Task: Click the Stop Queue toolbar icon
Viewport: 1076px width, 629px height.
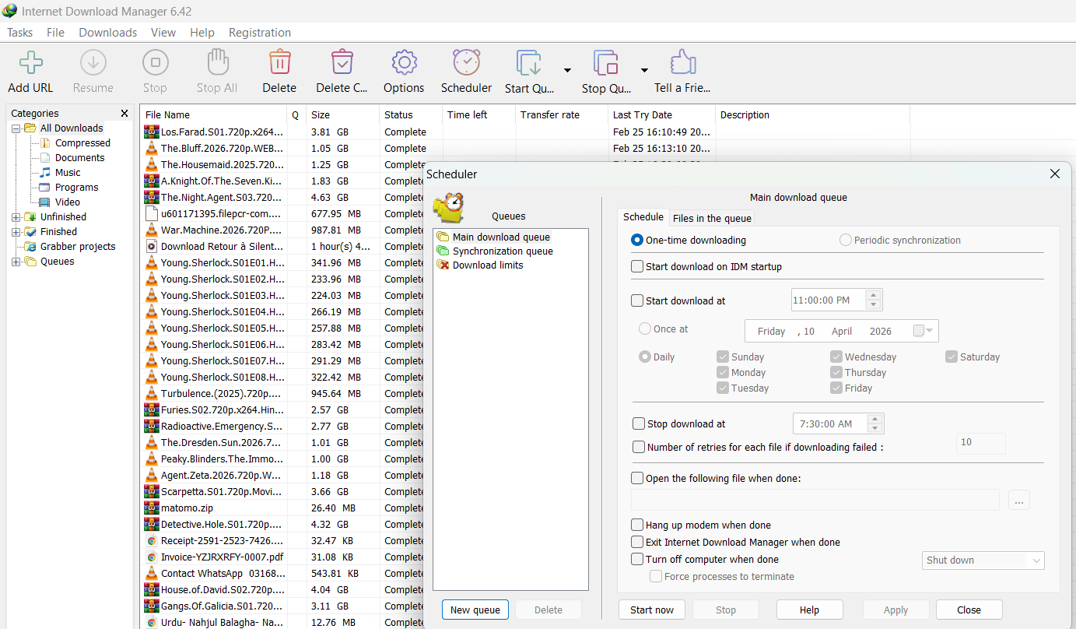Action: tap(606, 63)
